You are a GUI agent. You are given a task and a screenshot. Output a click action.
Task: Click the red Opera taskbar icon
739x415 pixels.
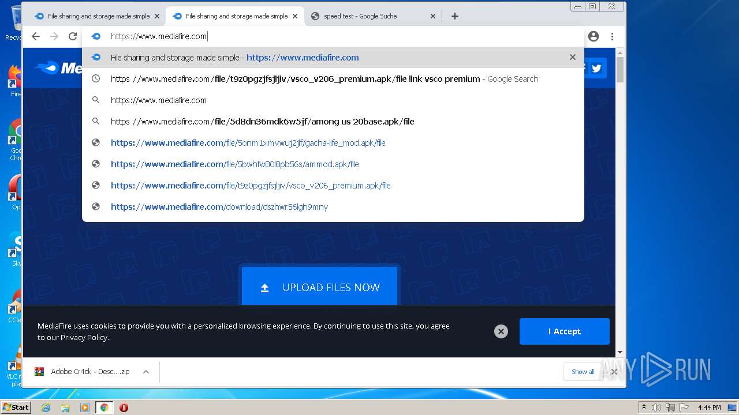[x=124, y=408]
